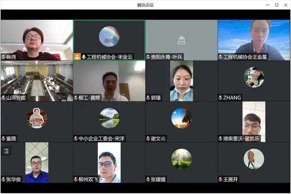291x194 pixels.
Task: Click the muted mic icon beside ZHANG
Action: [x=220, y=98]
